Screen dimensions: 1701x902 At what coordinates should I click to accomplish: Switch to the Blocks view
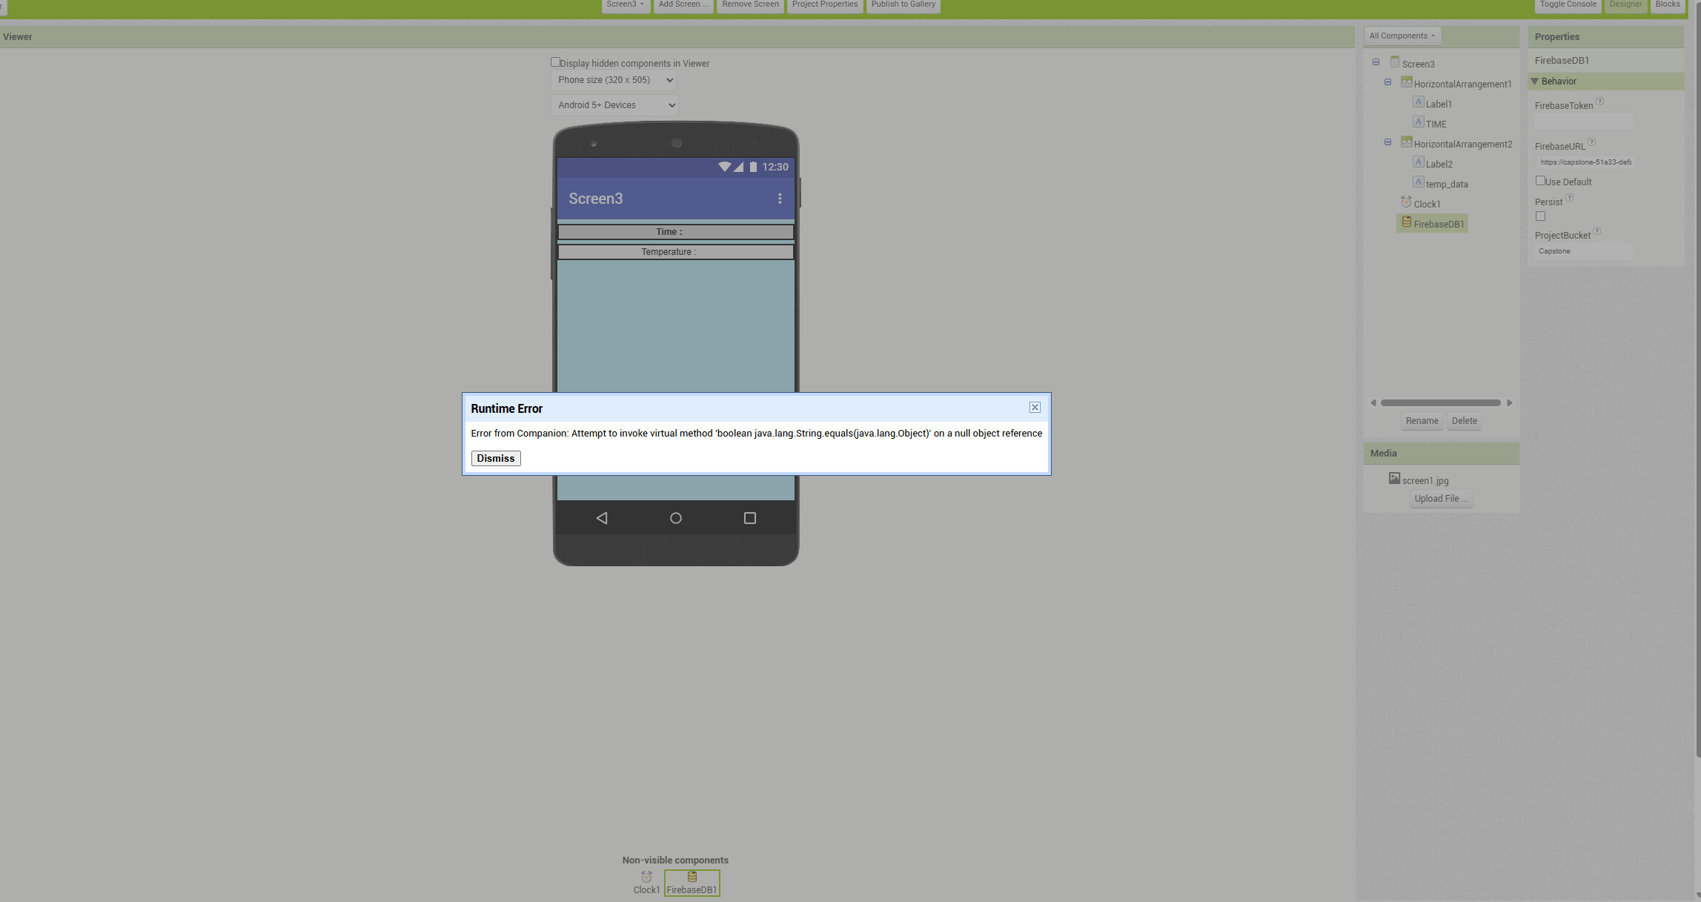coord(1668,4)
